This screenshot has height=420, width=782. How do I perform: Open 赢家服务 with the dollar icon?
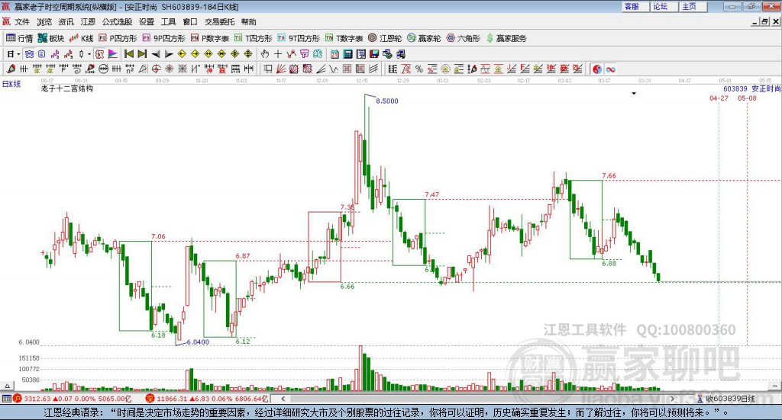[506, 38]
